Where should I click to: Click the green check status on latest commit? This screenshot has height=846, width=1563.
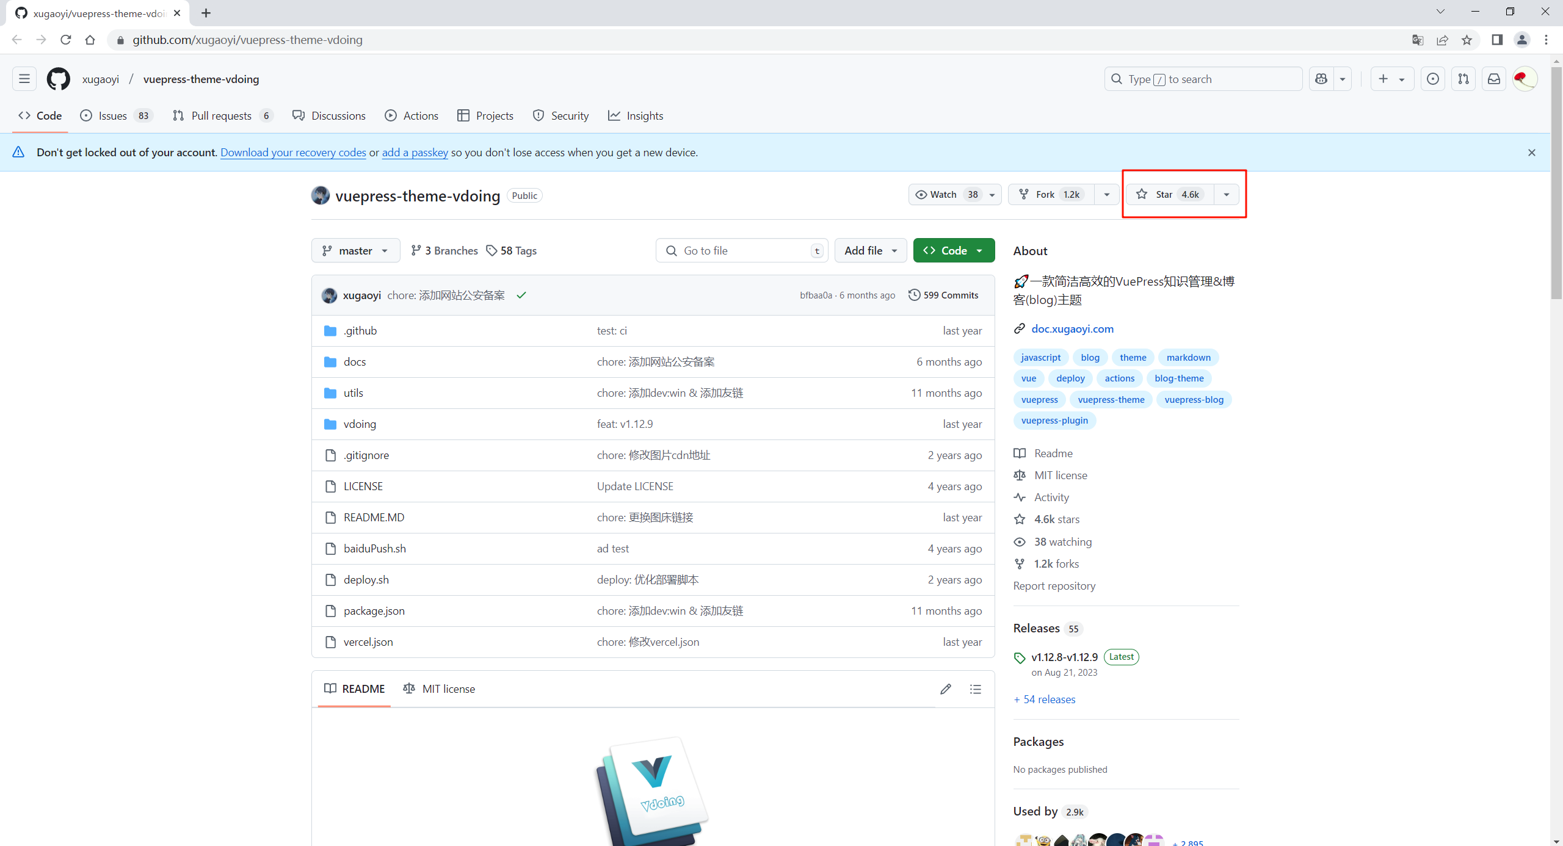[x=521, y=295]
